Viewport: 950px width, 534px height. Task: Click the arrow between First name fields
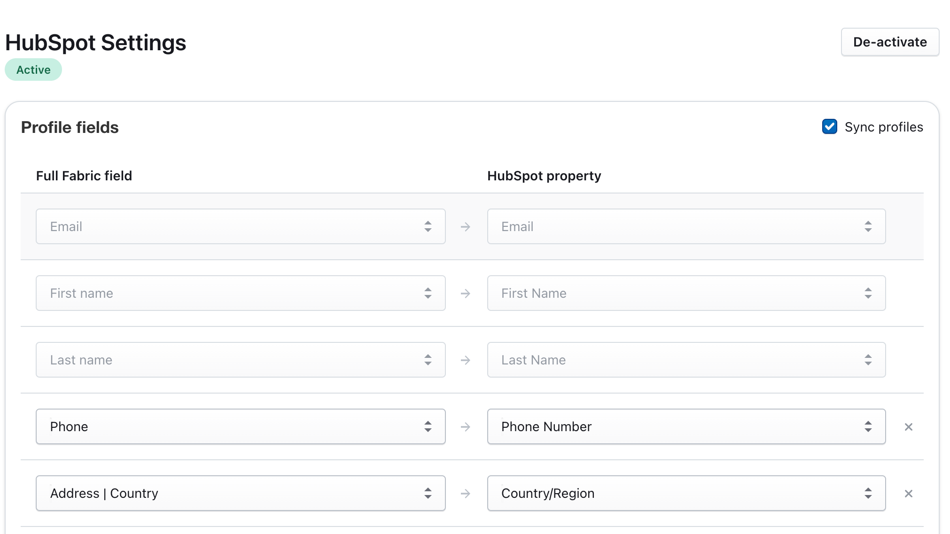pos(466,293)
